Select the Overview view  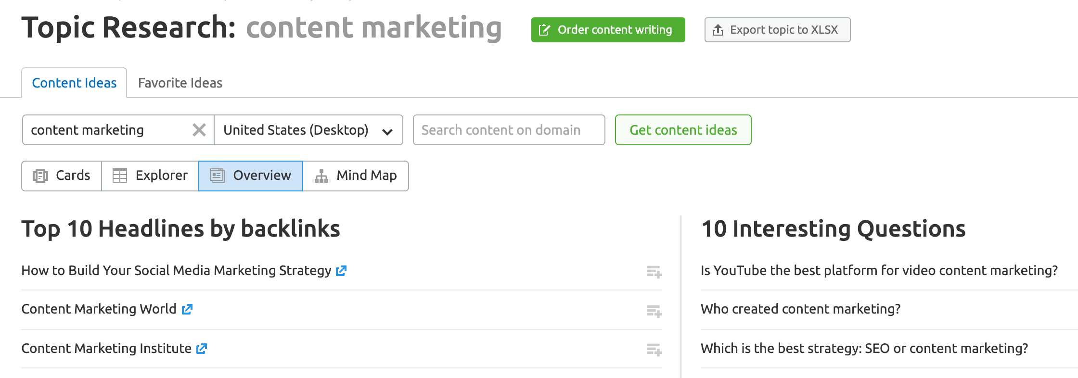pyautogui.click(x=251, y=176)
